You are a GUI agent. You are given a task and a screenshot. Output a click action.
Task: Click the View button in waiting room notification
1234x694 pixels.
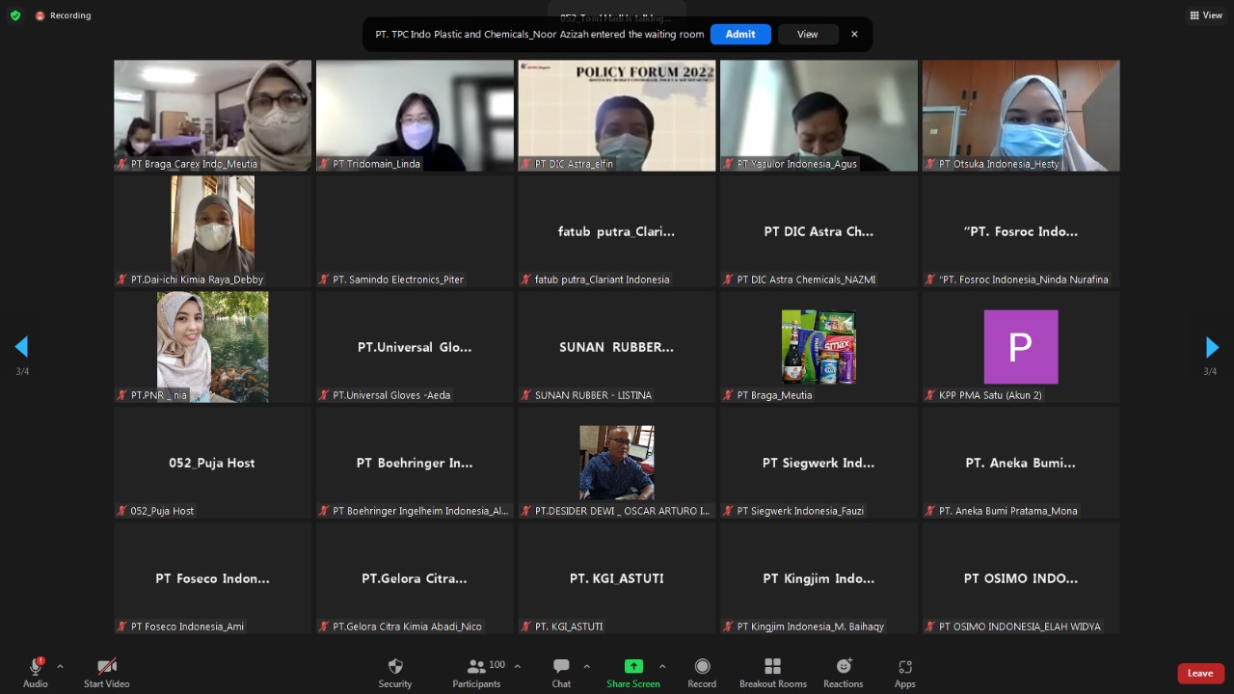pyautogui.click(x=807, y=34)
